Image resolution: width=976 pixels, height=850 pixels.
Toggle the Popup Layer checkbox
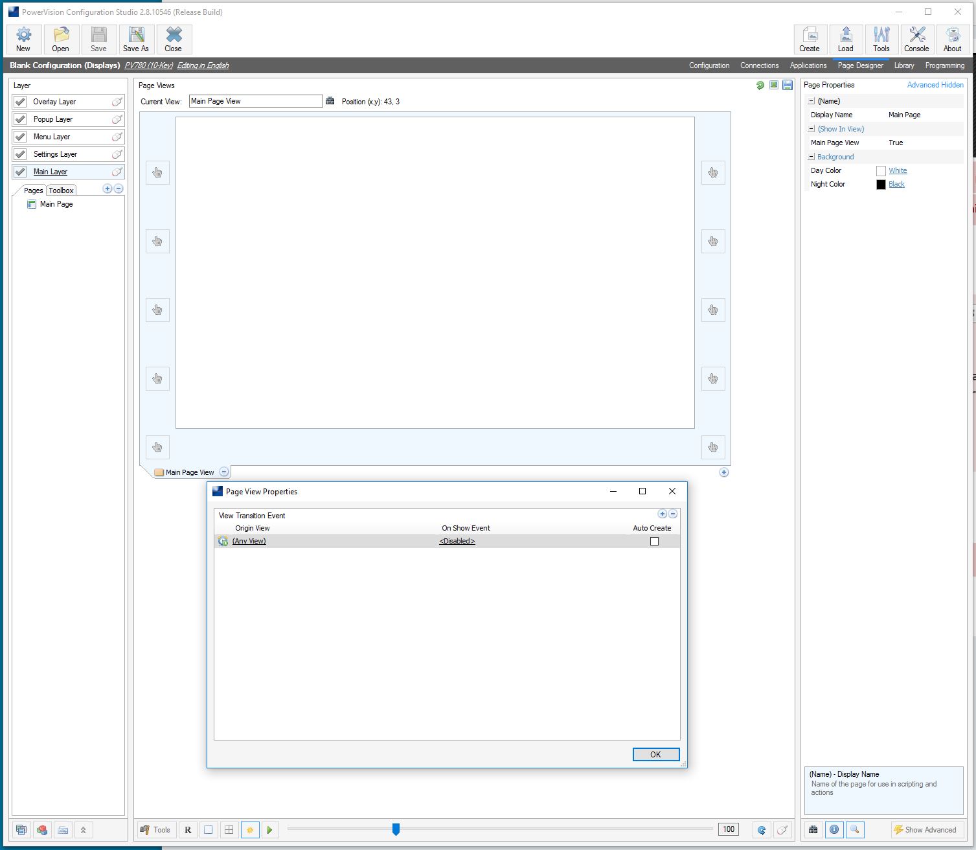[x=21, y=119]
